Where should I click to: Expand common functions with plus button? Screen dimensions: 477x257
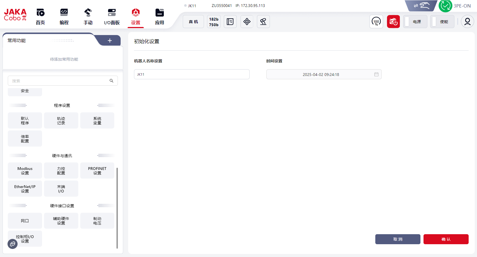point(110,41)
